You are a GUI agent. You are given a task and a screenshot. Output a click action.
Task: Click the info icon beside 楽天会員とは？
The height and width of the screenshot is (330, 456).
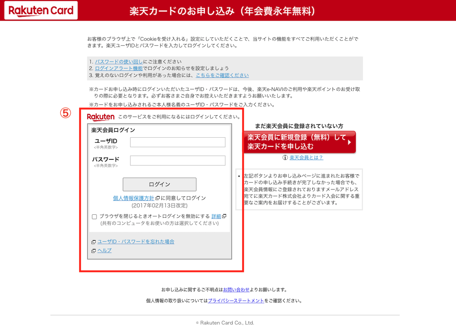[285, 158]
